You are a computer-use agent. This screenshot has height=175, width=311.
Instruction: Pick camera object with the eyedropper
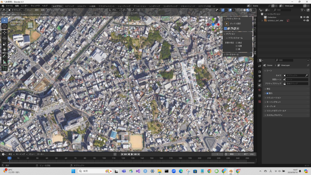[306, 75]
